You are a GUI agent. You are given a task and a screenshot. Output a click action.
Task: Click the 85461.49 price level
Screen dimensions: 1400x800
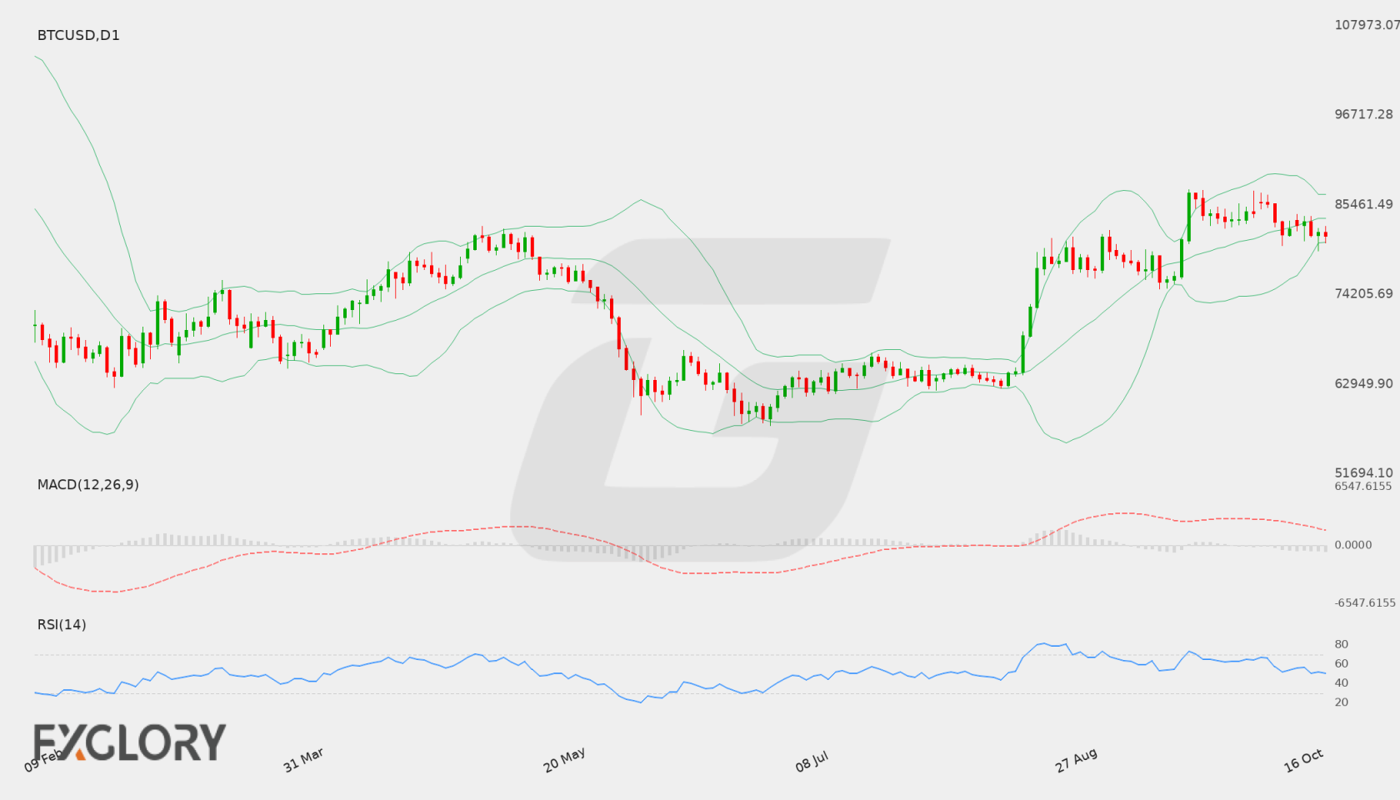click(x=1363, y=204)
